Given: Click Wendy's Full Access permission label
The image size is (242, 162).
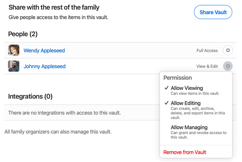Looking at the screenshot, I should [207, 51].
